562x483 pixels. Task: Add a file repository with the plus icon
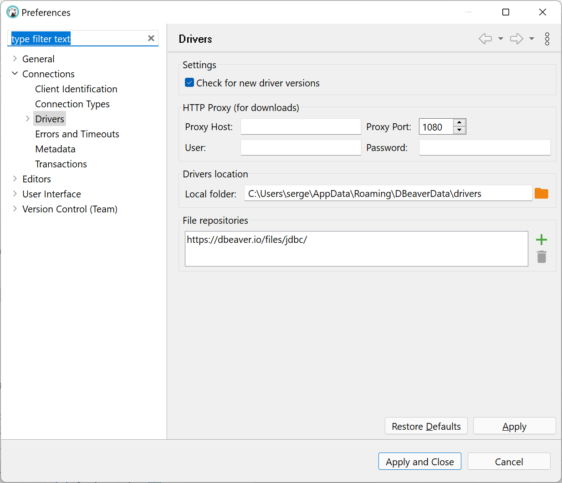tap(542, 240)
